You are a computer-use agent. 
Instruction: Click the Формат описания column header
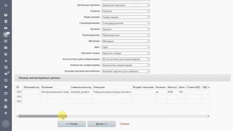pos(143,87)
